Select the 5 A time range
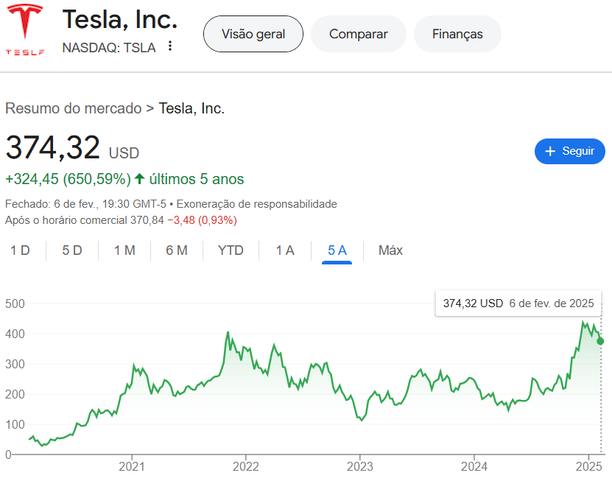The image size is (612, 481). (337, 250)
